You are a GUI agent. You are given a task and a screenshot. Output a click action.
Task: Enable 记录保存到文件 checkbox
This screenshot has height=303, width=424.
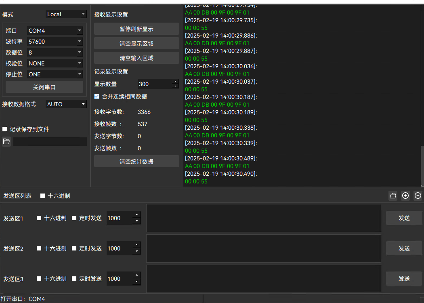(5, 129)
